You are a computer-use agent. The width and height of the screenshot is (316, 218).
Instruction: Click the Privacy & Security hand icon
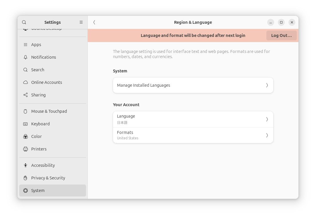point(26,178)
